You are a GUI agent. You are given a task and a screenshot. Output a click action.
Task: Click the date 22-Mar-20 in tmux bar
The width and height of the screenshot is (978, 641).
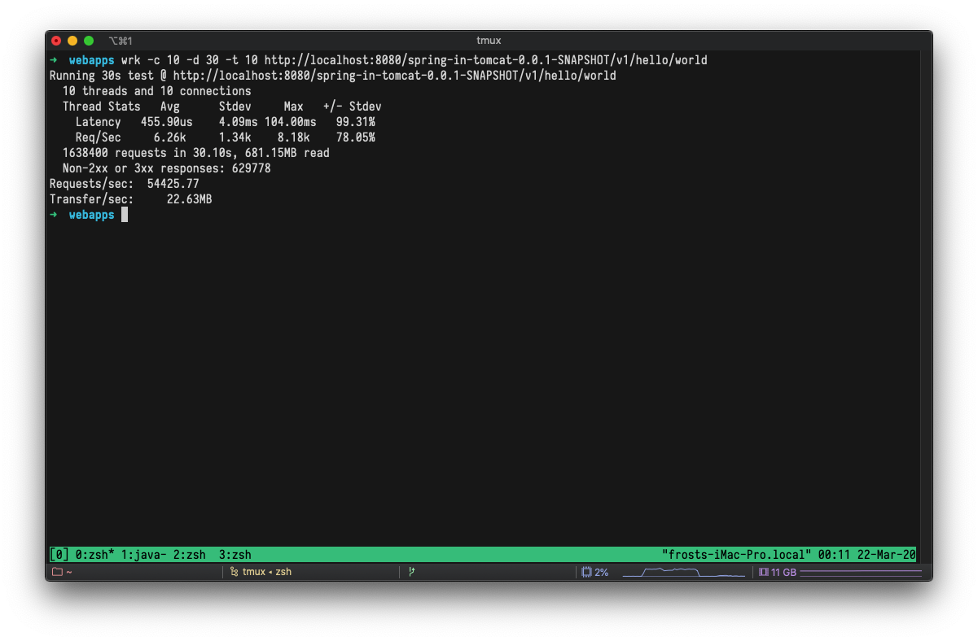tap(887, 555)
